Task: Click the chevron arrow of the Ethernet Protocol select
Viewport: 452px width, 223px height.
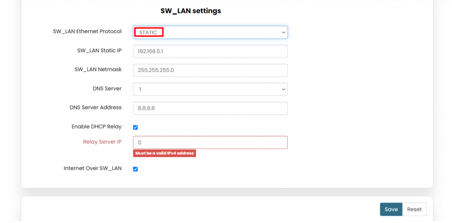Action: point(283,32)
